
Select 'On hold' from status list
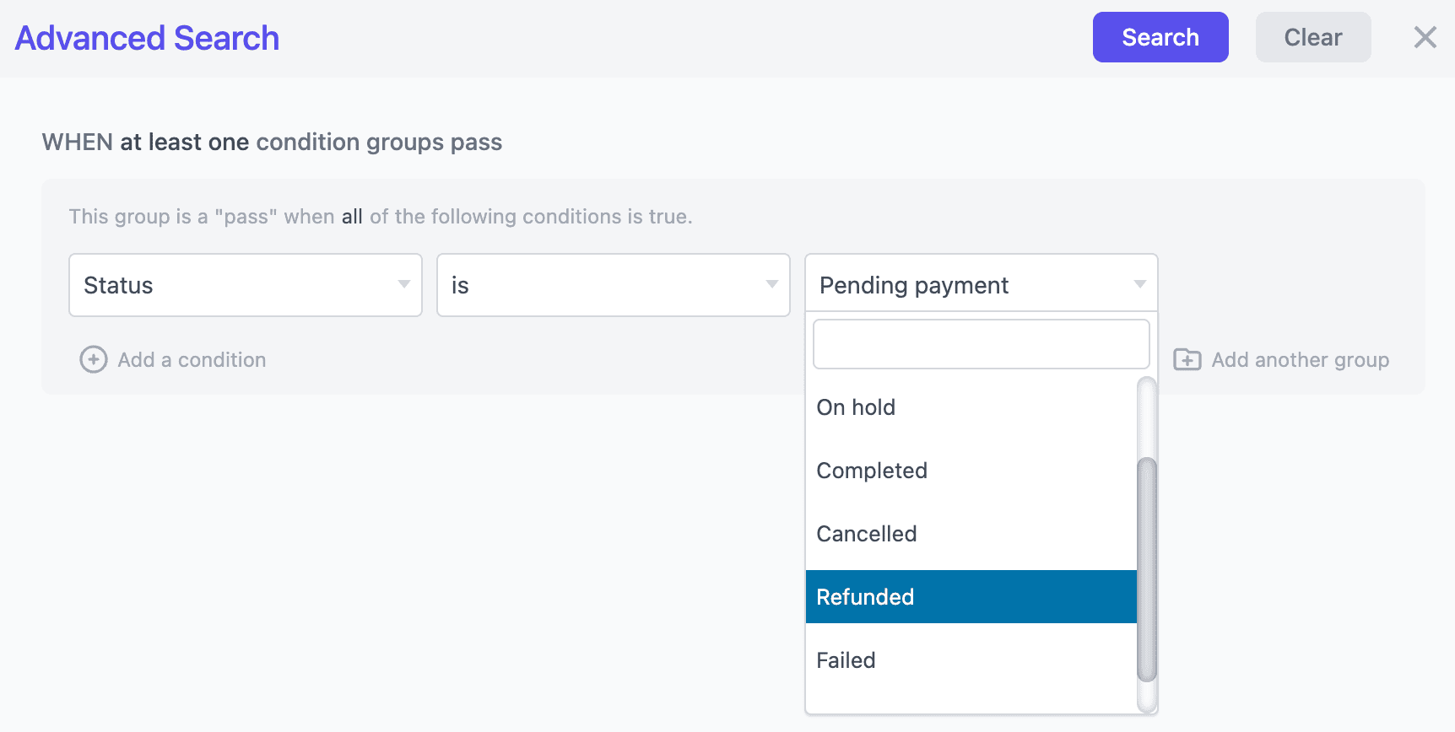pos(971,407)
